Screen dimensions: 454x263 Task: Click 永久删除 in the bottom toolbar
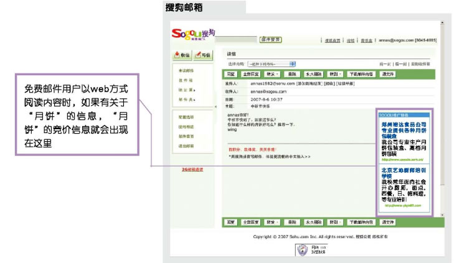[314, 222]
